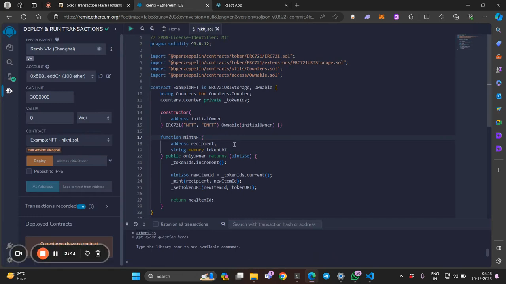The height and width of the screenshot is (284, 506).
Task: Open Phantom ghost extension icon
Action: [x=367, y=17]
